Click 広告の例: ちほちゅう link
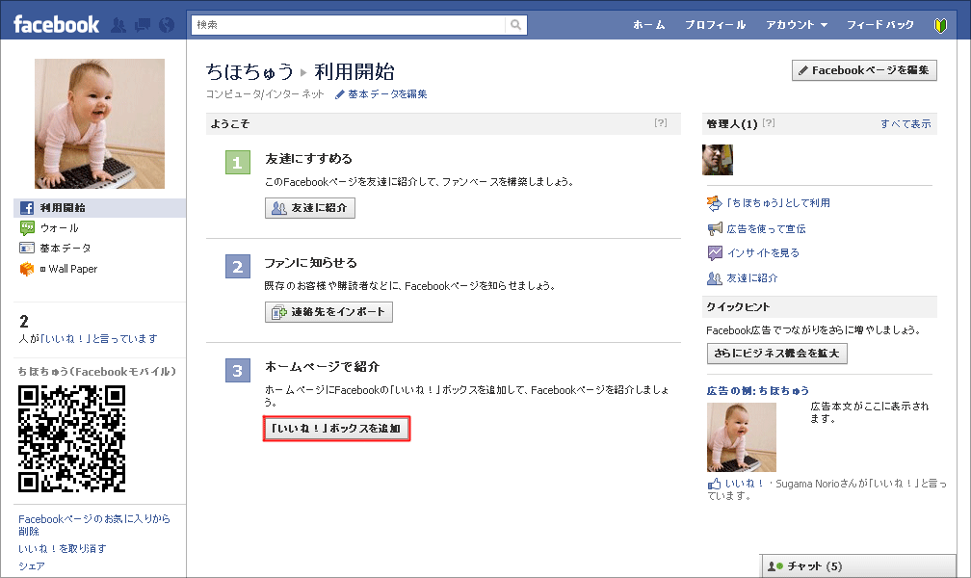Viewport: 971px width, 578px height. click(758, 391)
